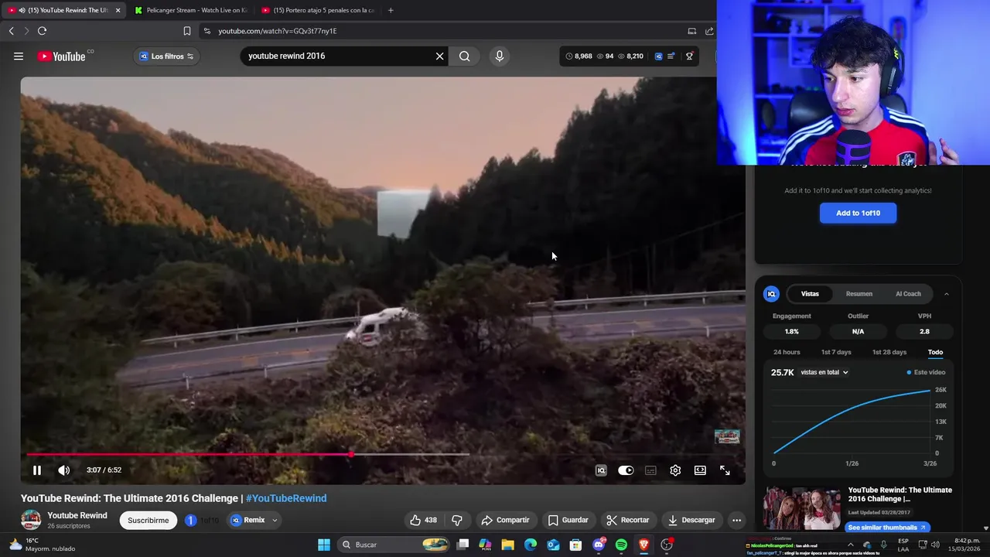Clear the search text with X

coord(439,56)
